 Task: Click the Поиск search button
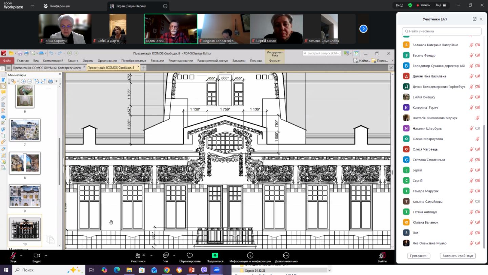tap(380, 61)
